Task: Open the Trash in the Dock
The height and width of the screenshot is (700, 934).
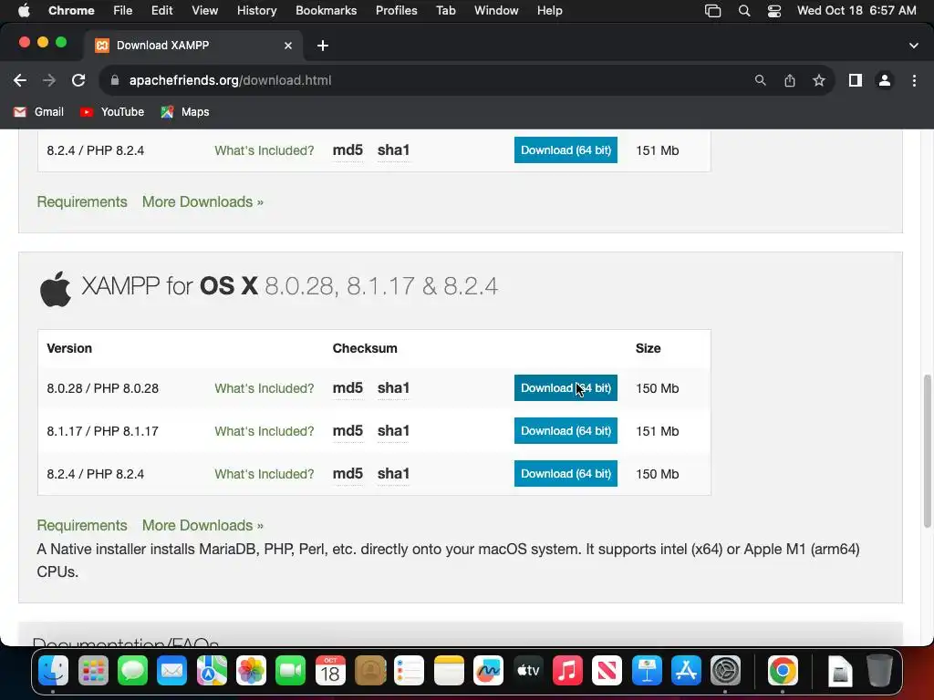Action: (879, 671)
